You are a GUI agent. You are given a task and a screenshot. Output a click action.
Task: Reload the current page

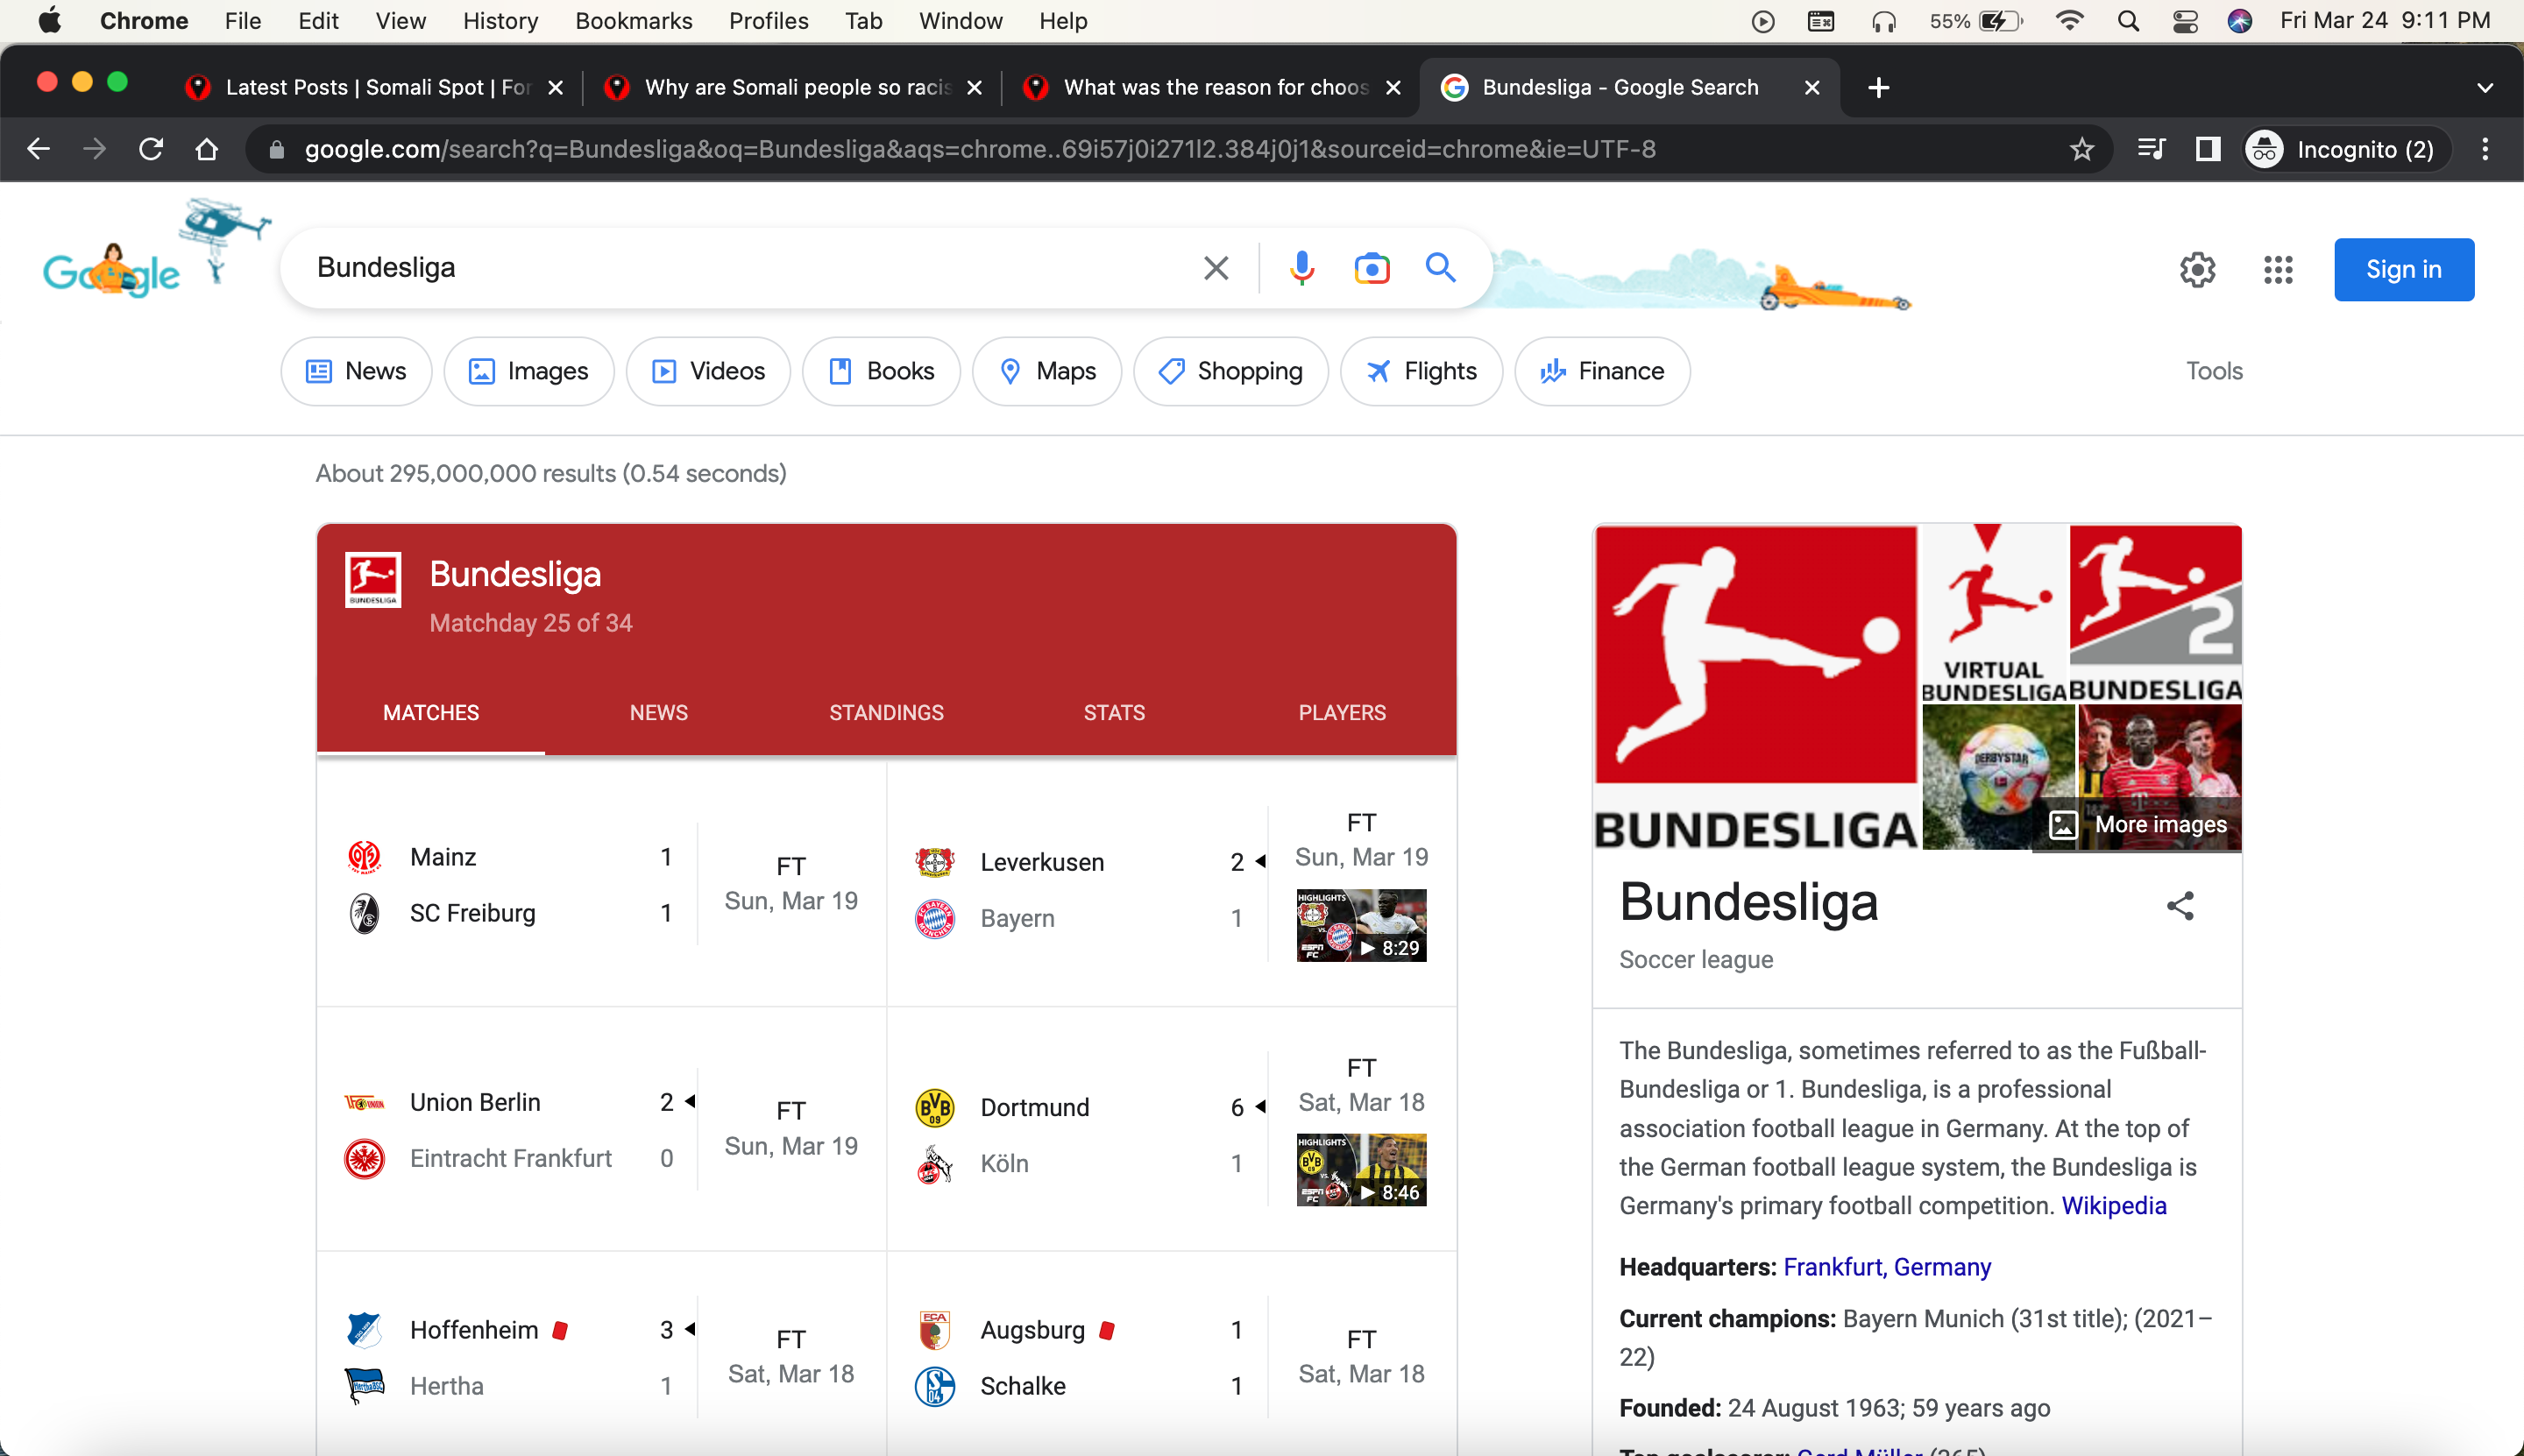pos(151,149)
